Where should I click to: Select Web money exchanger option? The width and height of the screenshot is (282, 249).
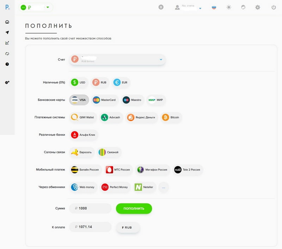click(83, 187)
